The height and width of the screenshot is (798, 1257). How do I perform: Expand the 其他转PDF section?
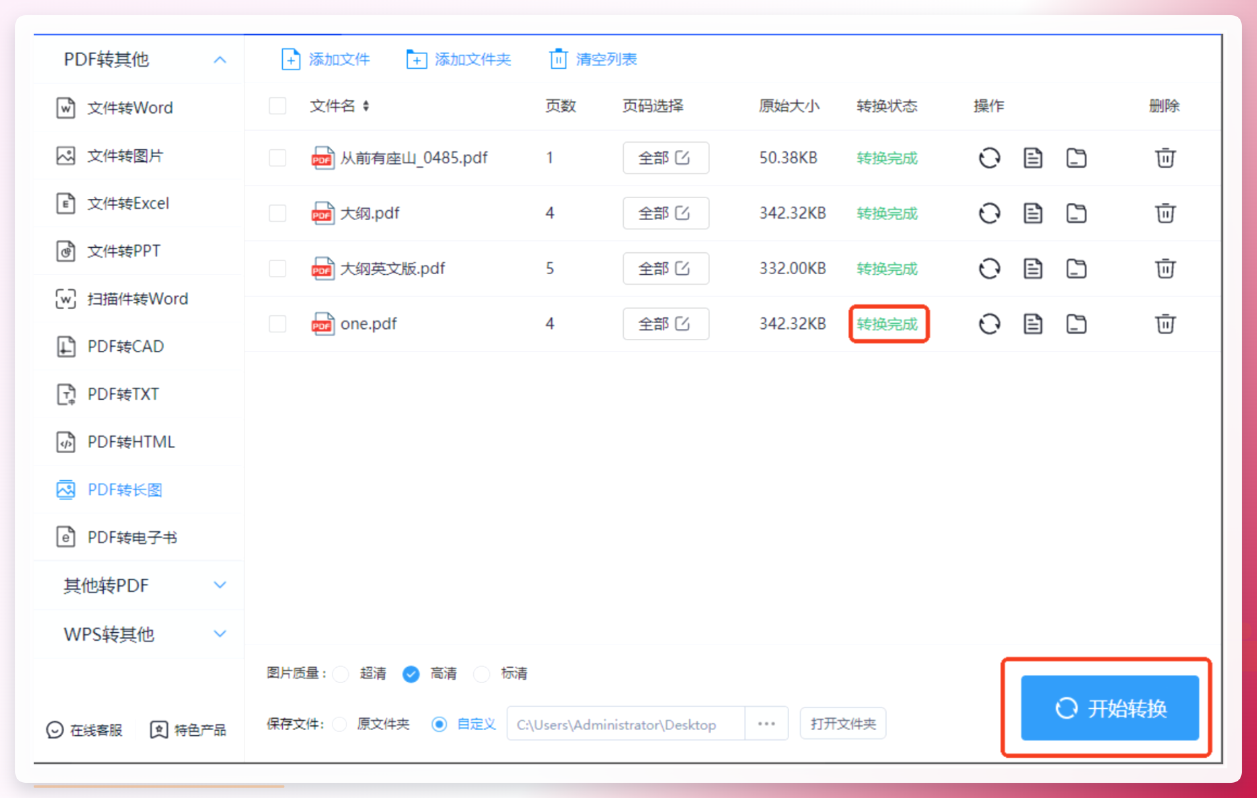click(x=220, y=585)
